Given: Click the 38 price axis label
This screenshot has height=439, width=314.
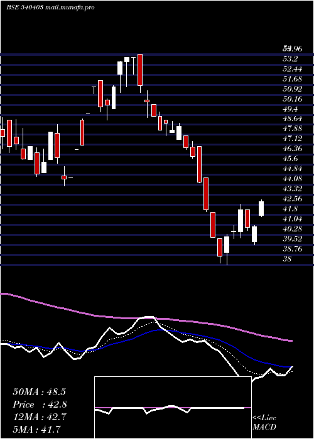Looking at the screenshot, I should 287,259.
